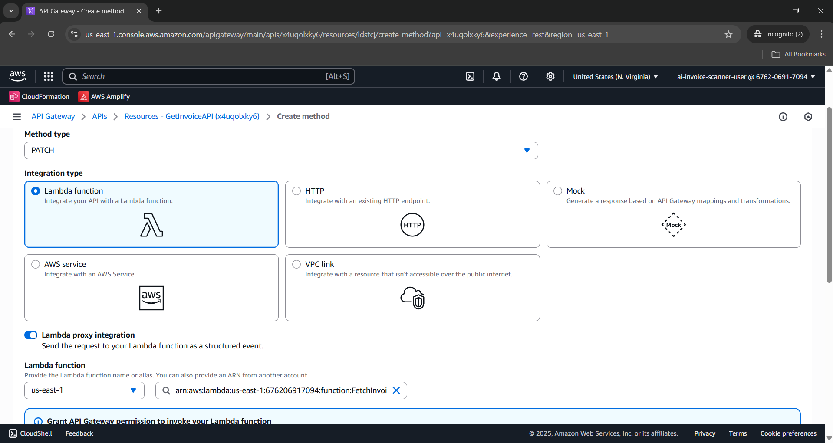Expand the Method type PATCH dropdown

(281, 151)
